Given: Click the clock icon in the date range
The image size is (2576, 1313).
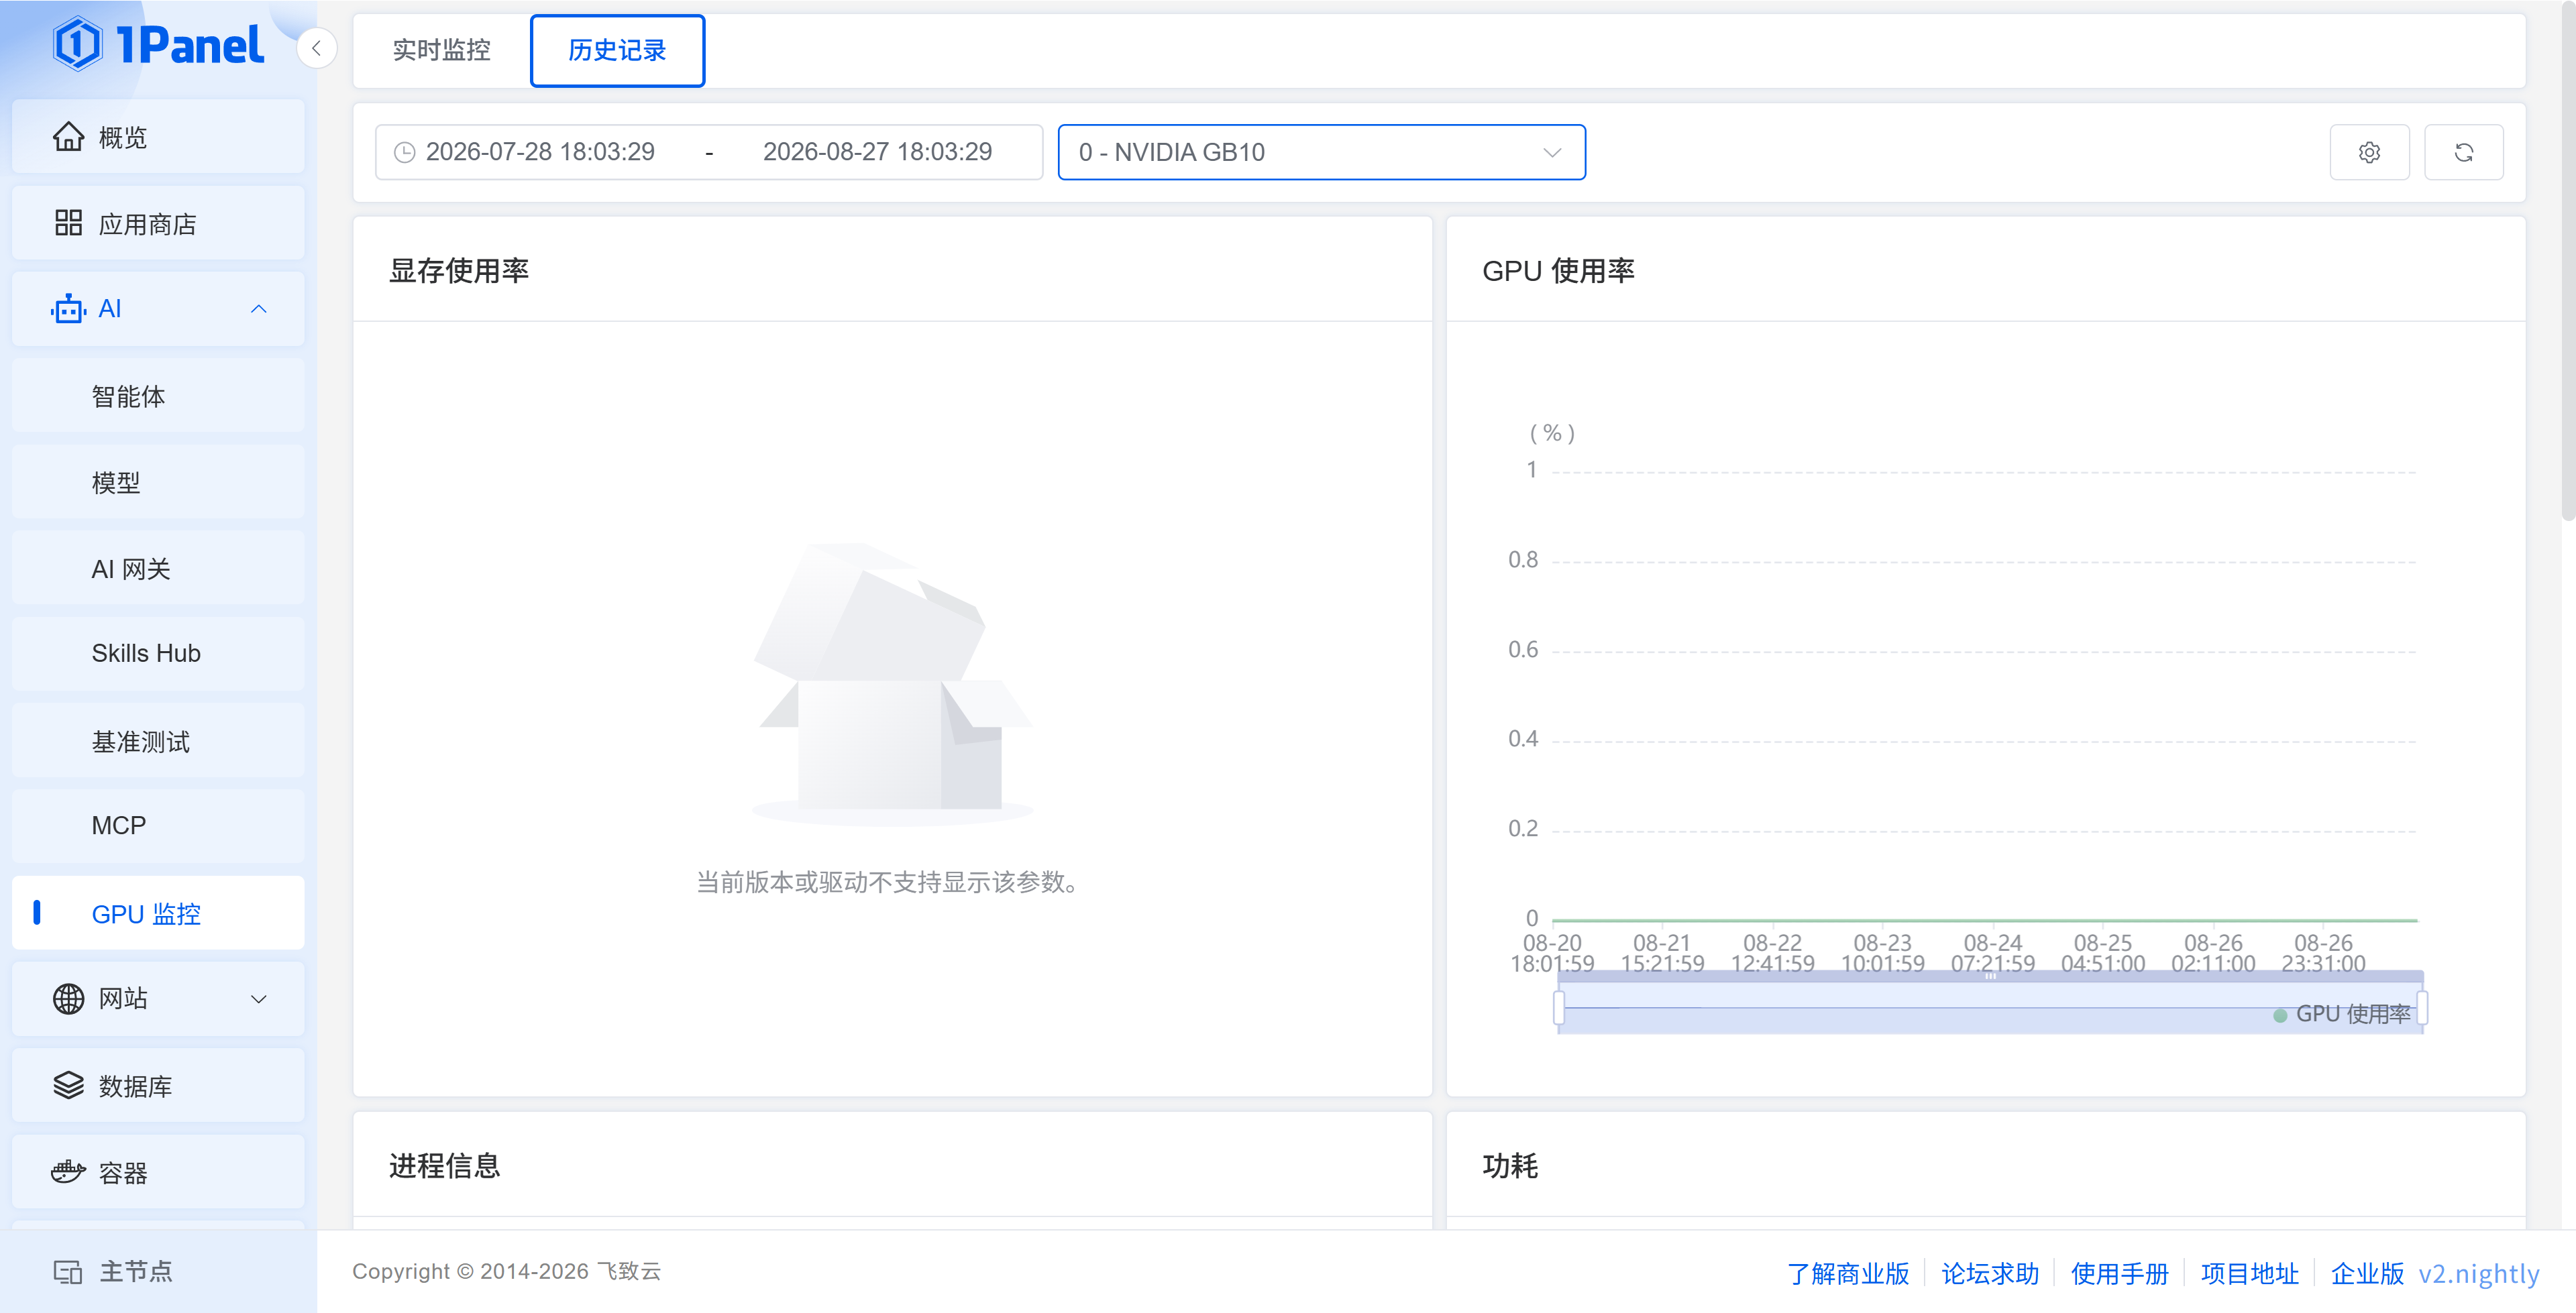Looking at the screenshot, I should (x=404, y=152).
